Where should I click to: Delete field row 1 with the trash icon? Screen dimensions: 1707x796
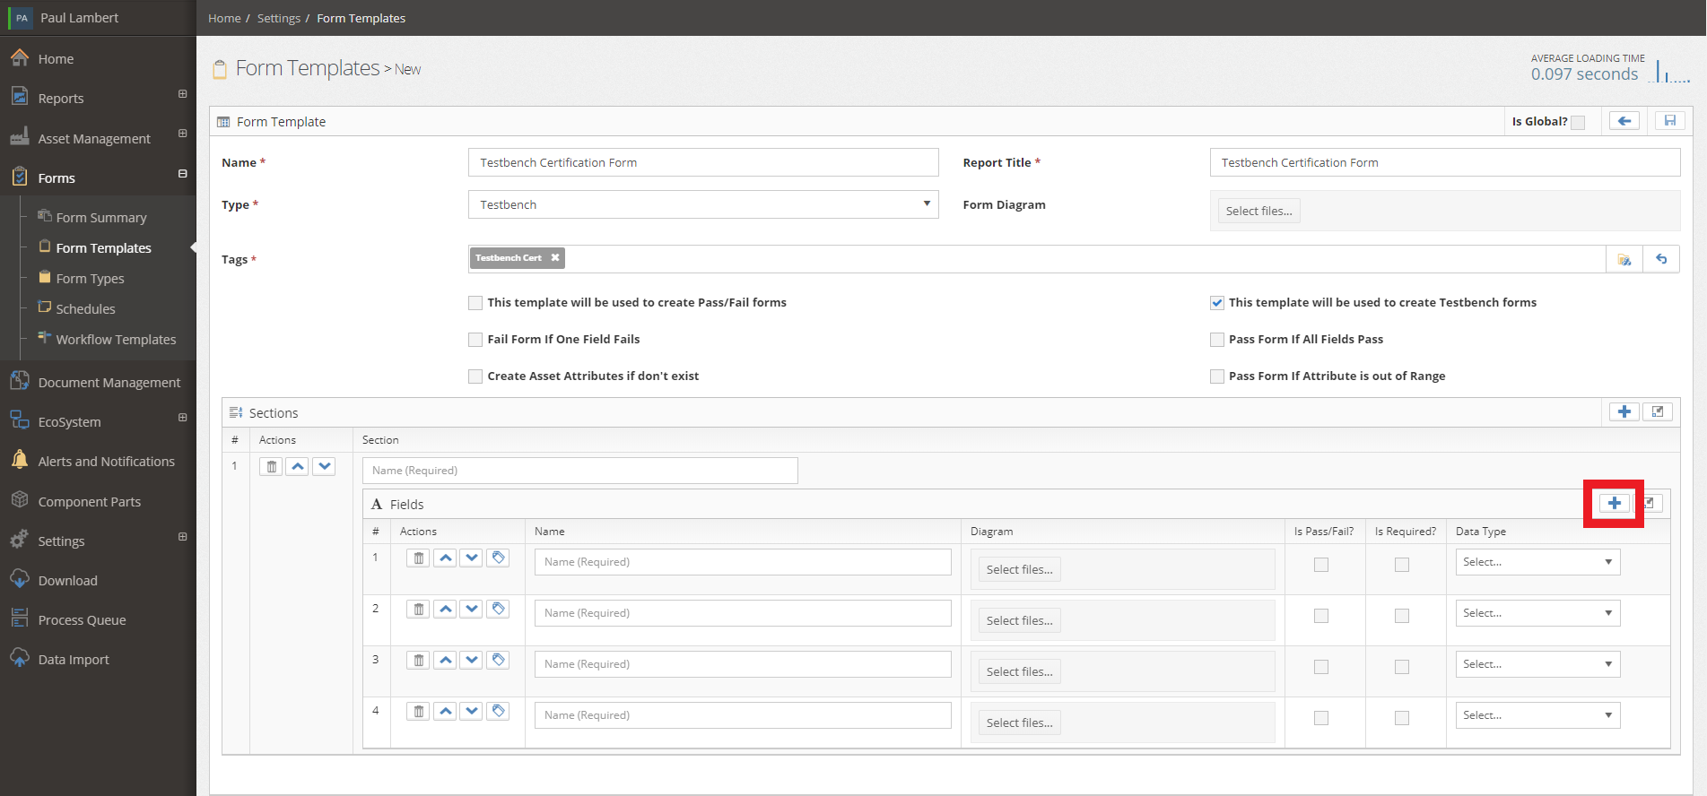418,558
